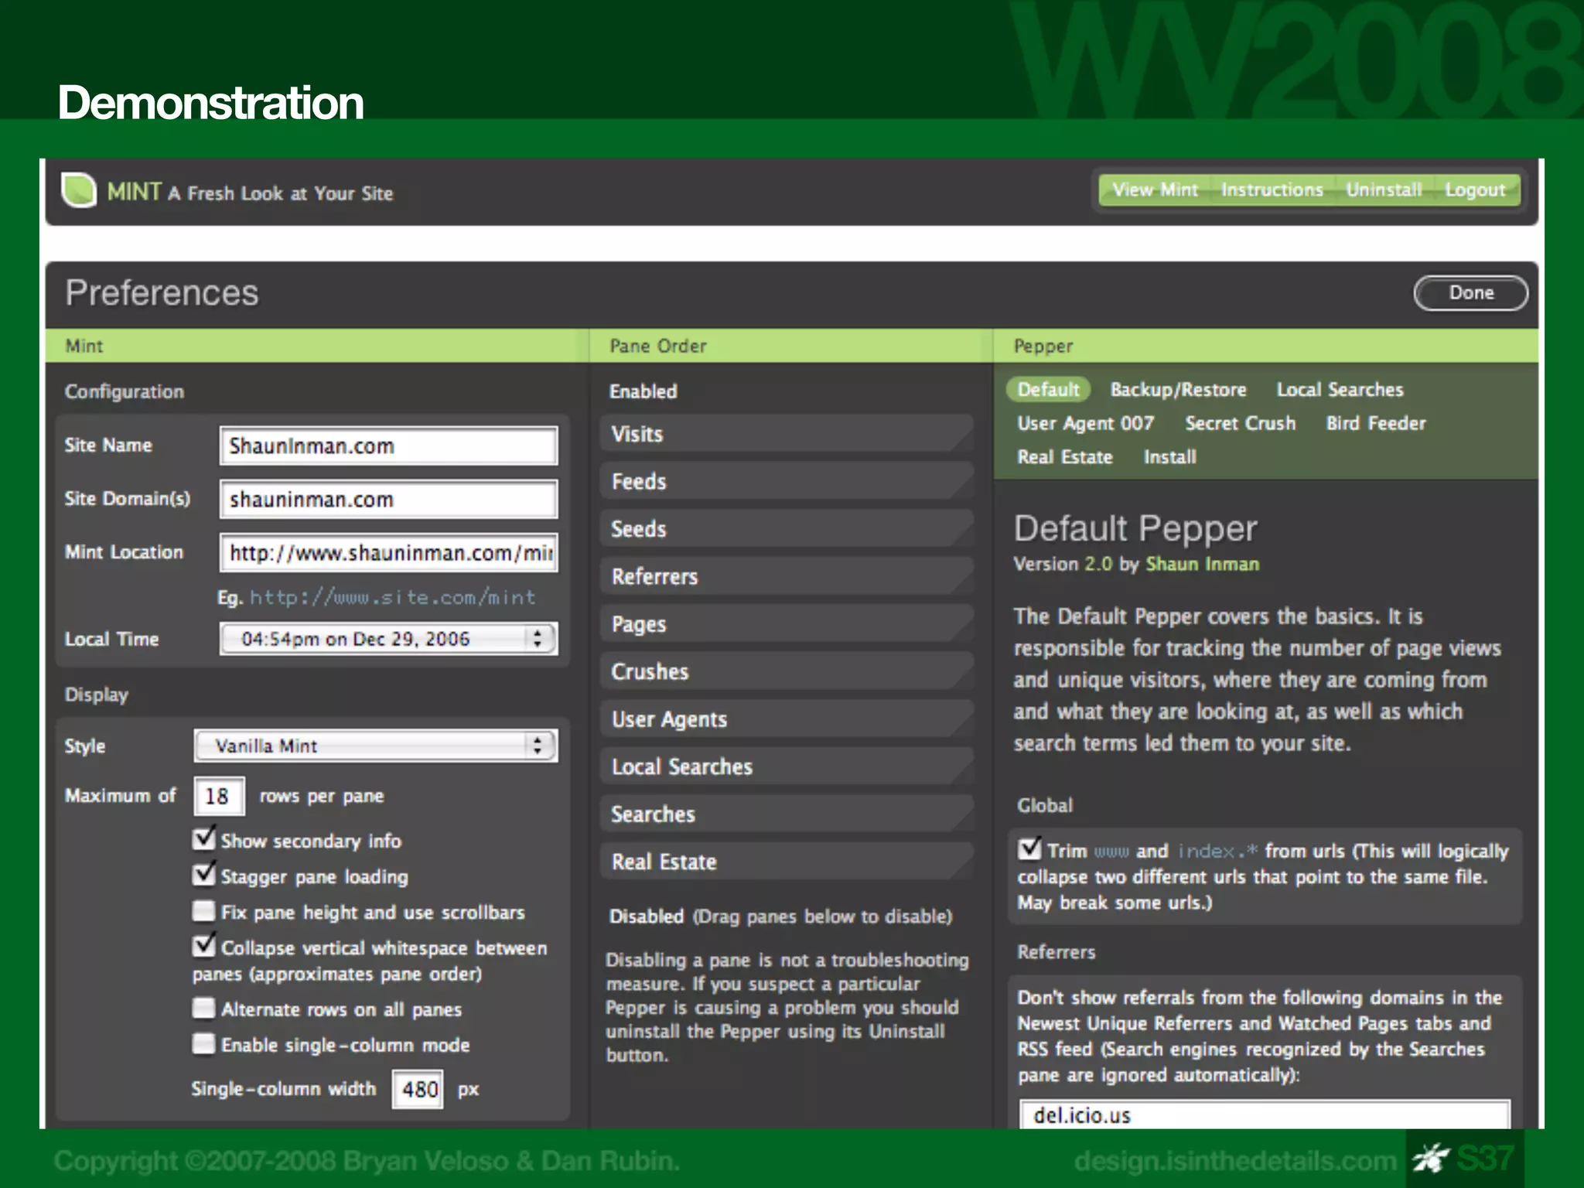Image resolution: width=1584 pixels, height=1188 pixels.
Task: Toggle Collapse vertical whitespace between panes
Action: click(203, 945)
